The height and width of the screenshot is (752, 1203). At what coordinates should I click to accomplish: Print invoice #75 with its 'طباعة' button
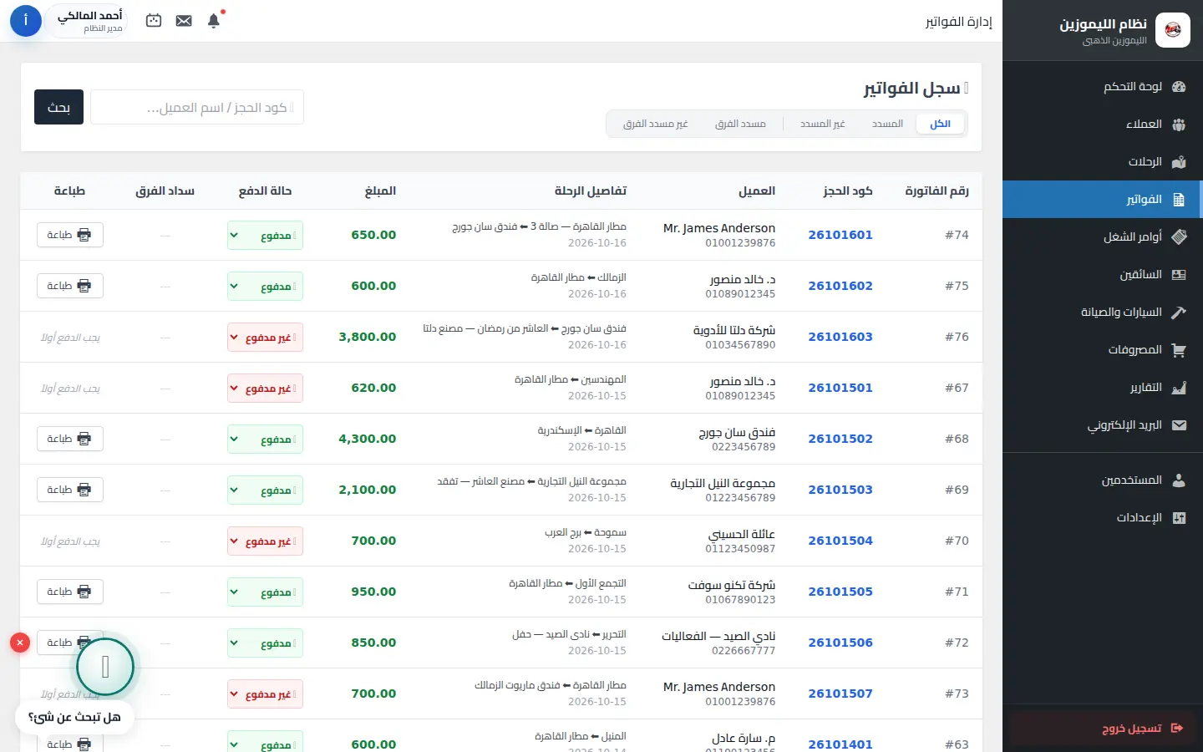[x=70, y=286]
